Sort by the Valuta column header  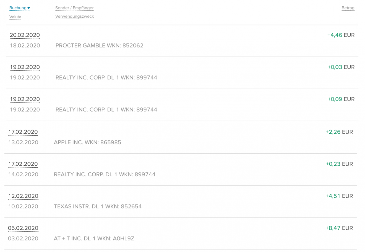(x=15, y=17)
